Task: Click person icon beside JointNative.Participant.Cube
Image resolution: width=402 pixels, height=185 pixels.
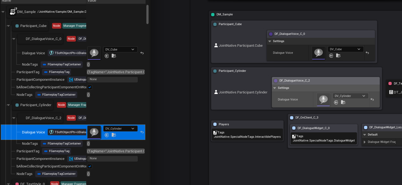Action: (216, 46)
